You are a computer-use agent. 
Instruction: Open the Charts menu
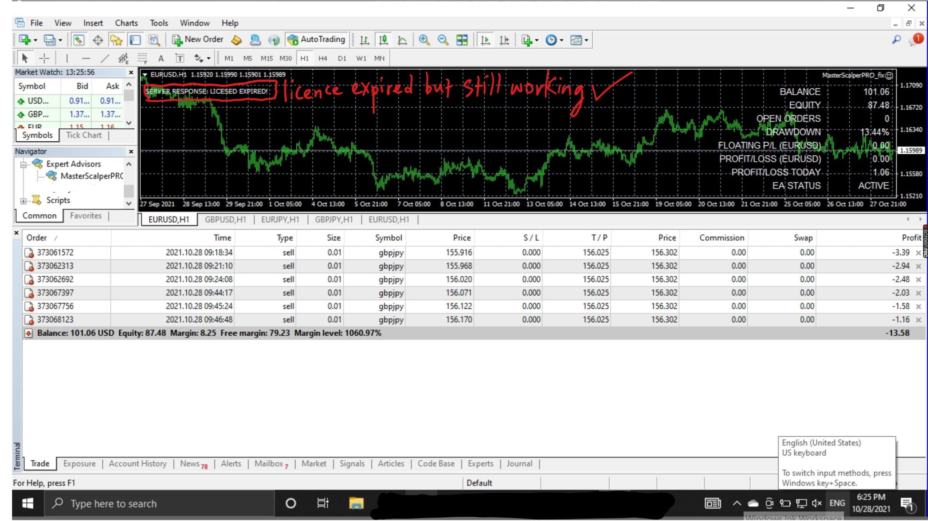coord(126,23)
